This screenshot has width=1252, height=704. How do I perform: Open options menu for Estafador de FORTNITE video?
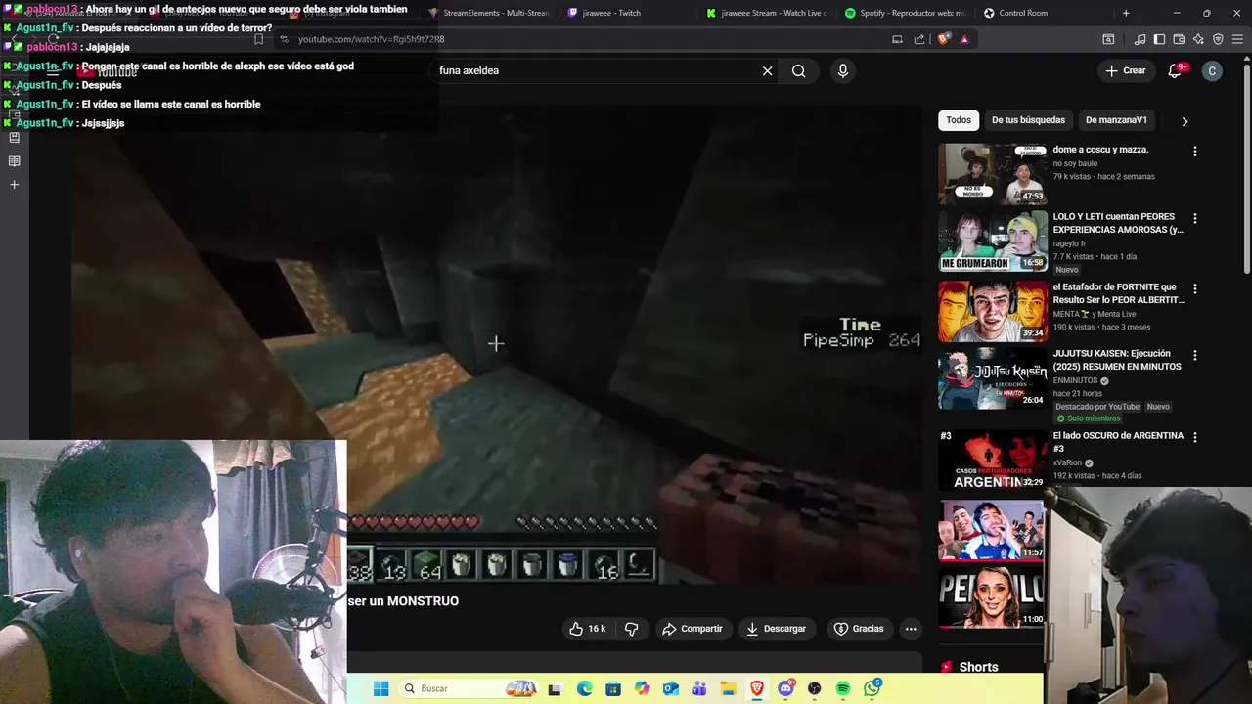pyautogui.click(x=1194, y=288)
